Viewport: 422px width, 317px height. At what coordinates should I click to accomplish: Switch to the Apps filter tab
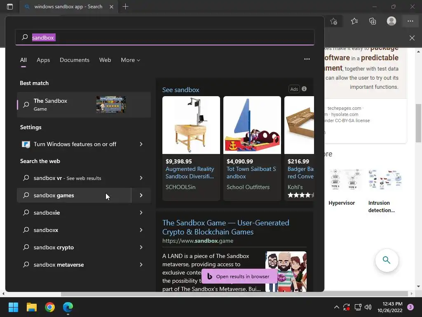tap(43, 60)
